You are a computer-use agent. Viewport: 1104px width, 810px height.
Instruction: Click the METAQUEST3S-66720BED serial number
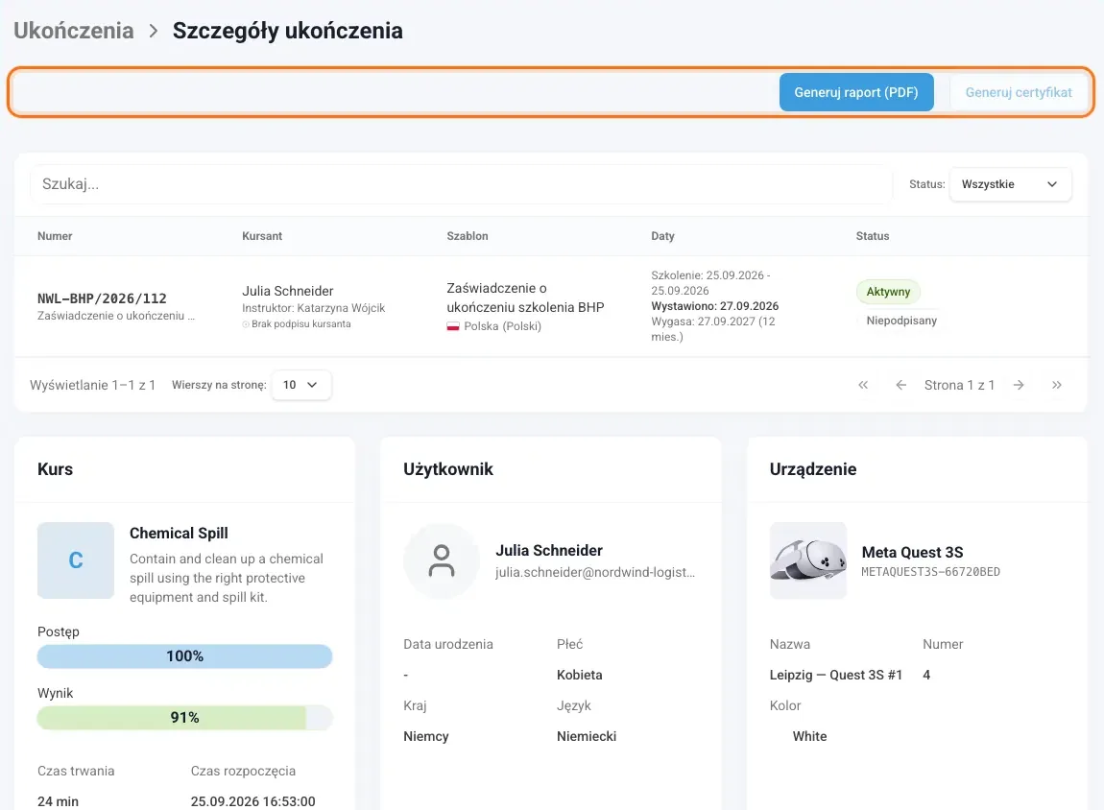coord(931,571)
